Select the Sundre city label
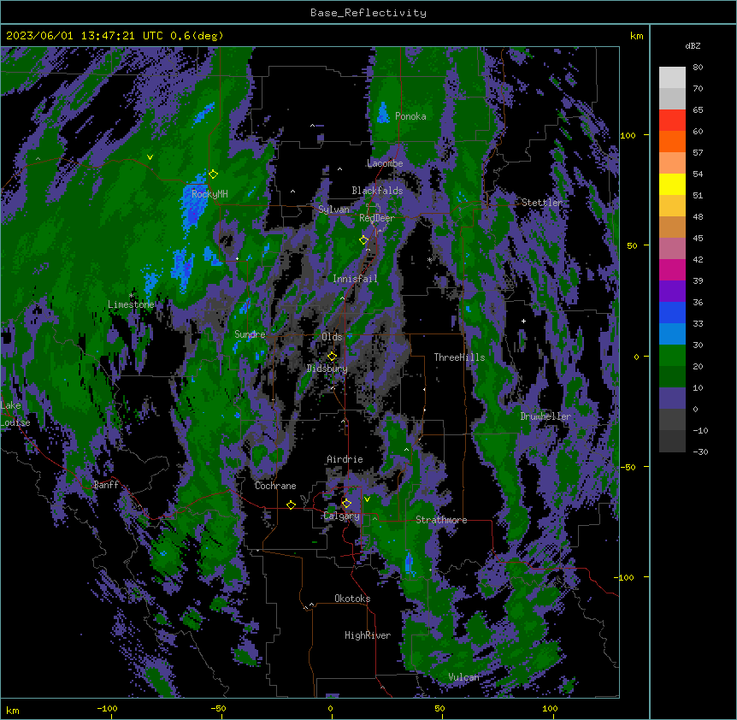 (x=250, y=334)
